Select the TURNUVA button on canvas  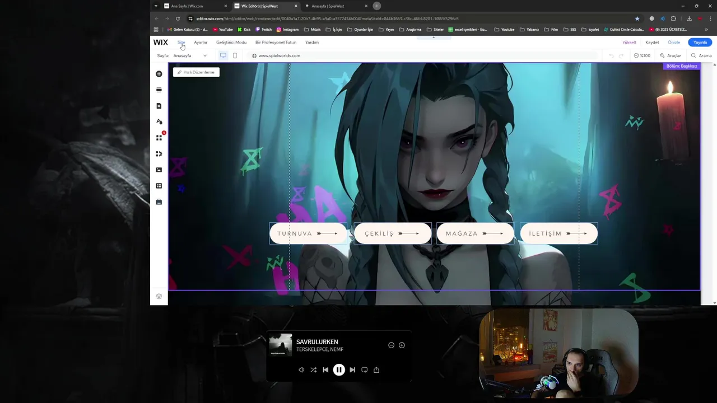point(308,233)
